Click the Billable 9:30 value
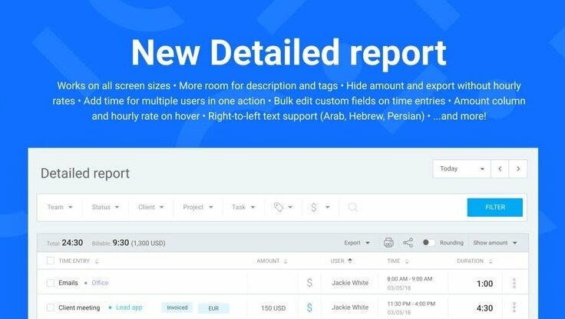The width and height of the screenshot is (565, 319). (x=121, y=242)
